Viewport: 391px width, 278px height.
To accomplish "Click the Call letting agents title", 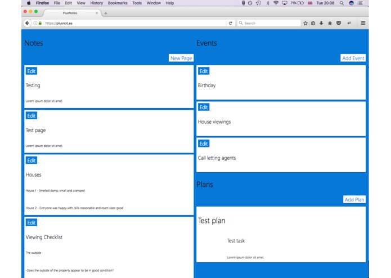I will tap(217, 158).
